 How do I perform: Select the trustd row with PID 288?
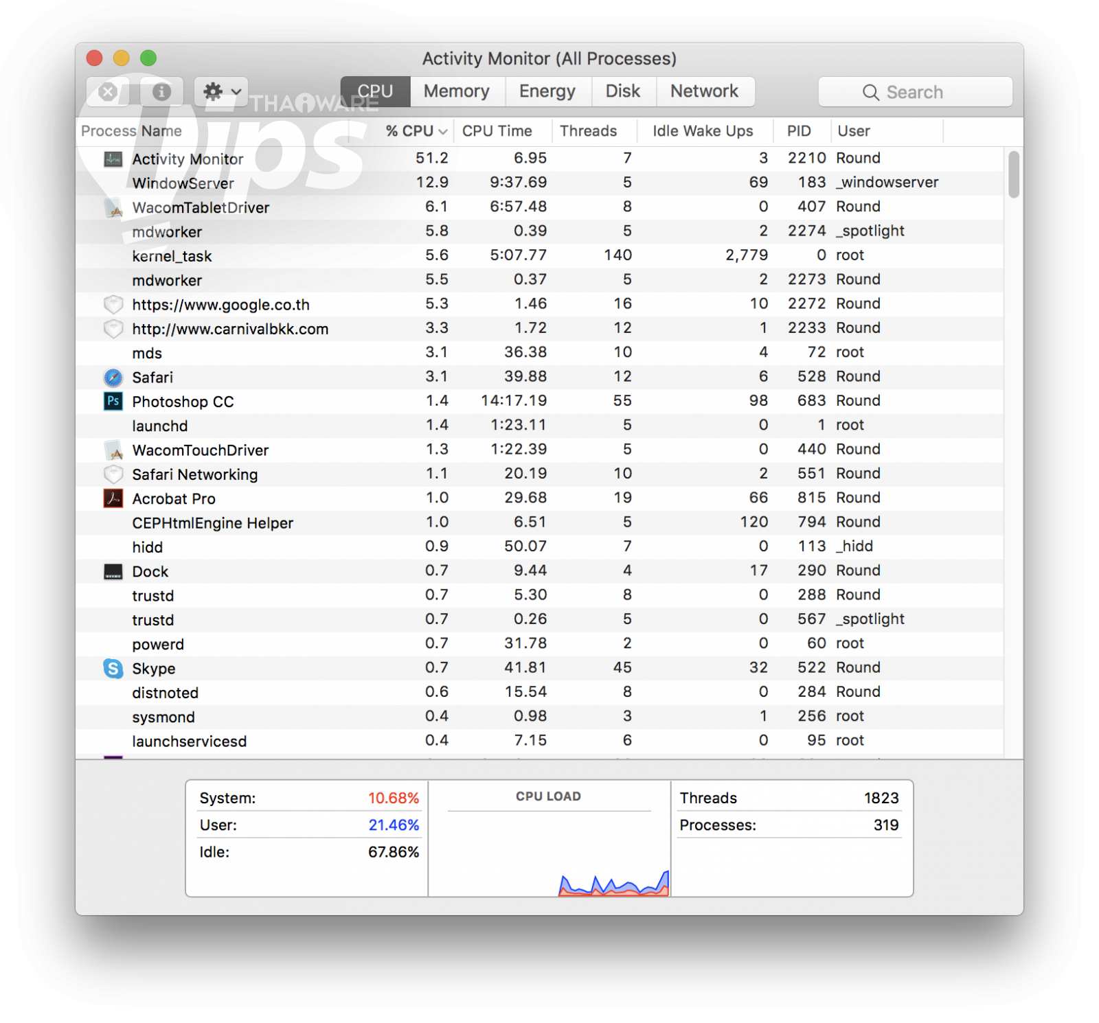(x=539, y=595)
